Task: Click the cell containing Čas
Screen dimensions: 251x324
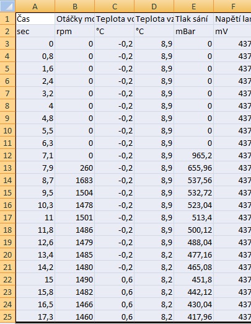Action: [x=35, y=19]
